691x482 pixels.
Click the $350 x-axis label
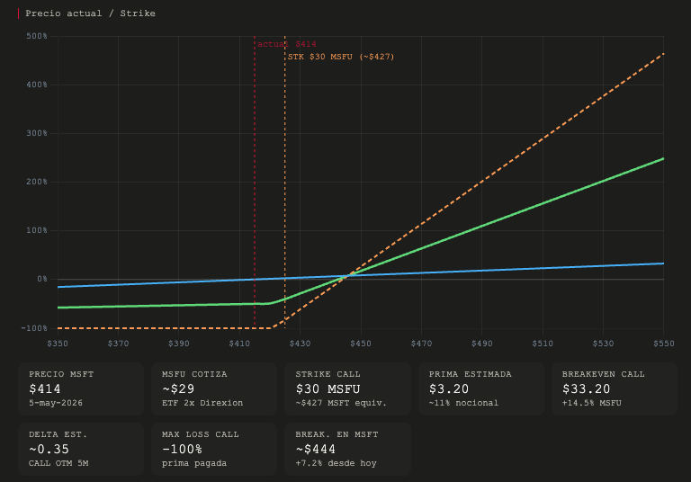click(58, 344)
